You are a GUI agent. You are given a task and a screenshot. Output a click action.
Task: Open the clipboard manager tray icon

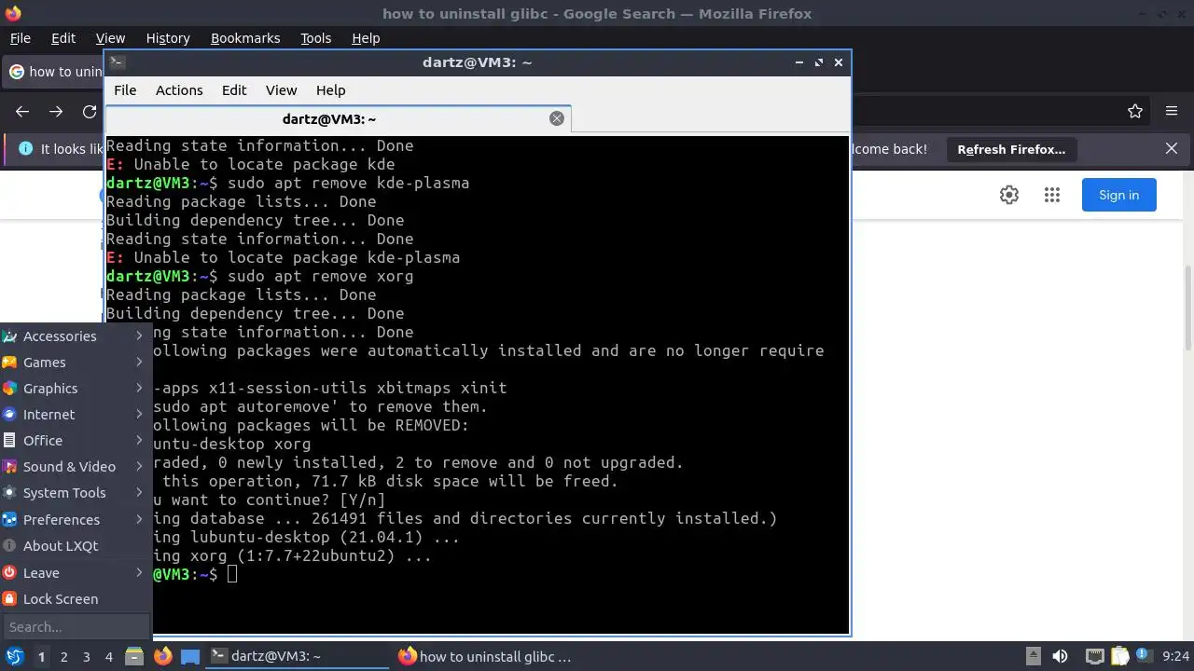coord(1120,657)
